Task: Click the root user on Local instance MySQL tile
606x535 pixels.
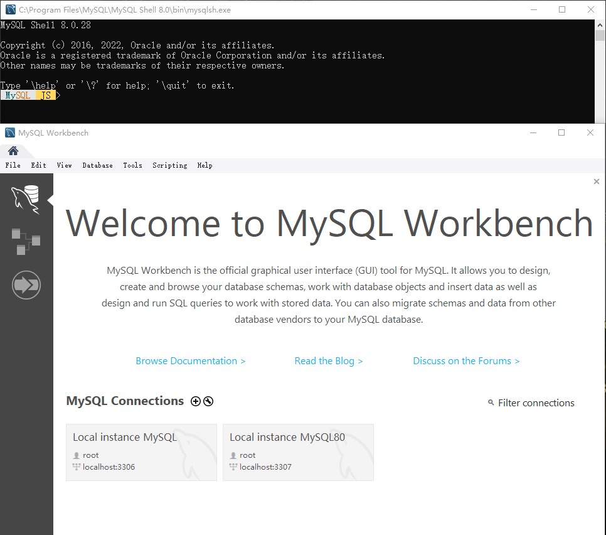Action: click(x=90, y=455)
